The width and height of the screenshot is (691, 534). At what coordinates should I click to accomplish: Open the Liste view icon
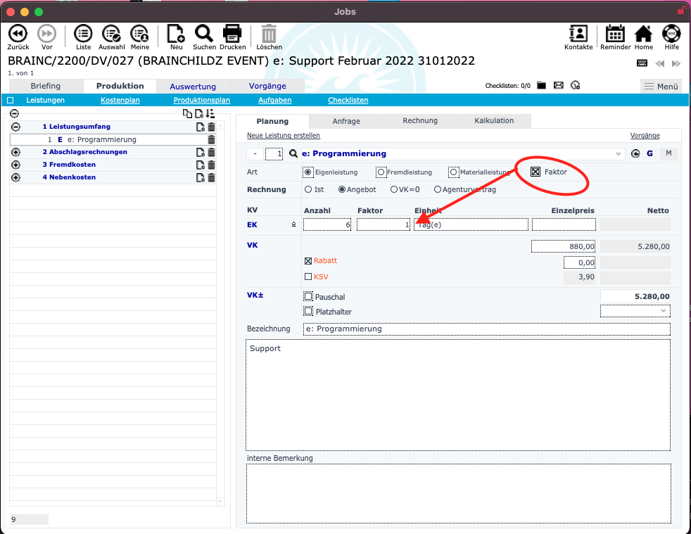83,34
